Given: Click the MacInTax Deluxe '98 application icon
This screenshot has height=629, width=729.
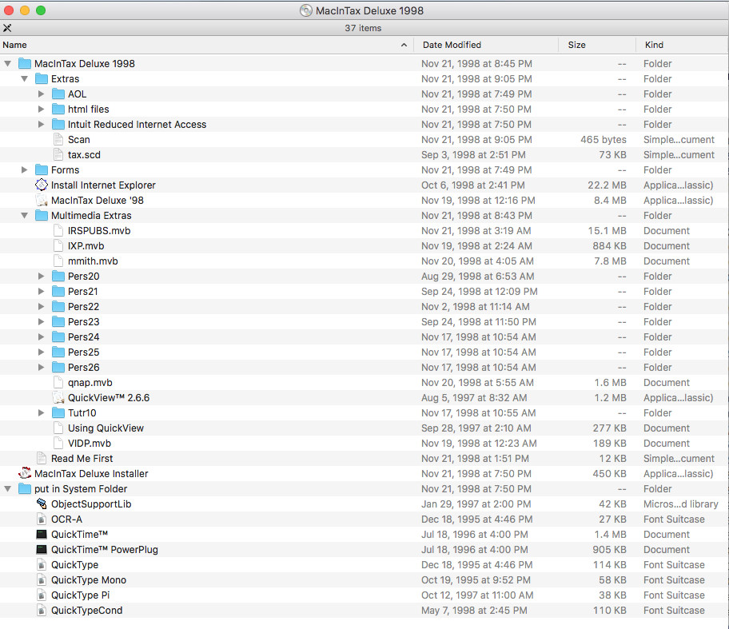Looking at the screenshot, I should (42, 201).
